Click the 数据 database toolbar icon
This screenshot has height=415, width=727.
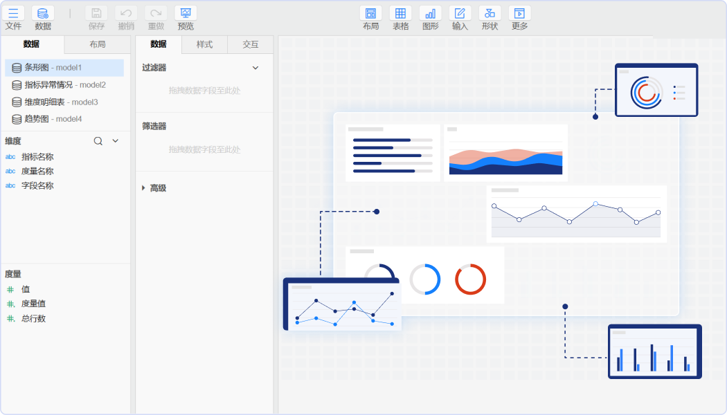[x=43, y=13]
